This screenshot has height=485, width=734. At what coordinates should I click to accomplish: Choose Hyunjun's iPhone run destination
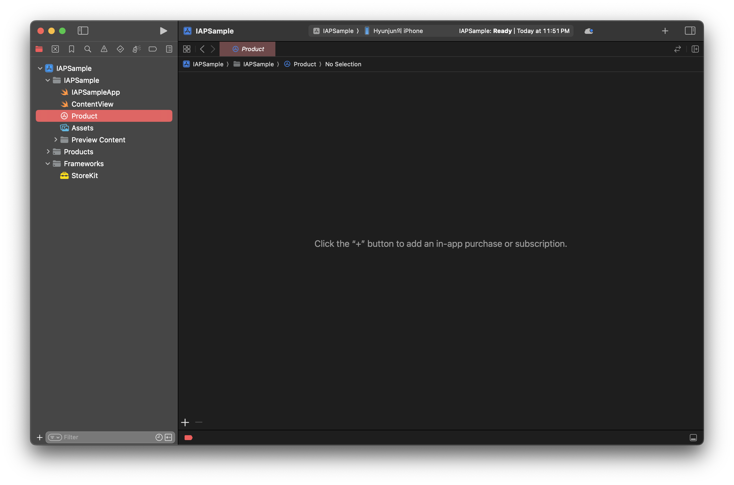pos(397,31)
